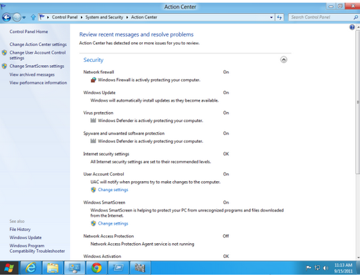This screenshot has height=280, width=360.
Task: Open recent pages dropdown next to Forward button
Action: pos(24,18)
